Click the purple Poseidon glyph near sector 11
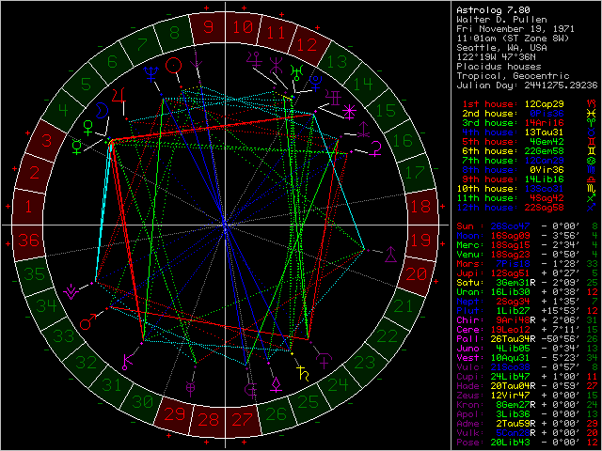602x451 pixels. tap(276, 65)
